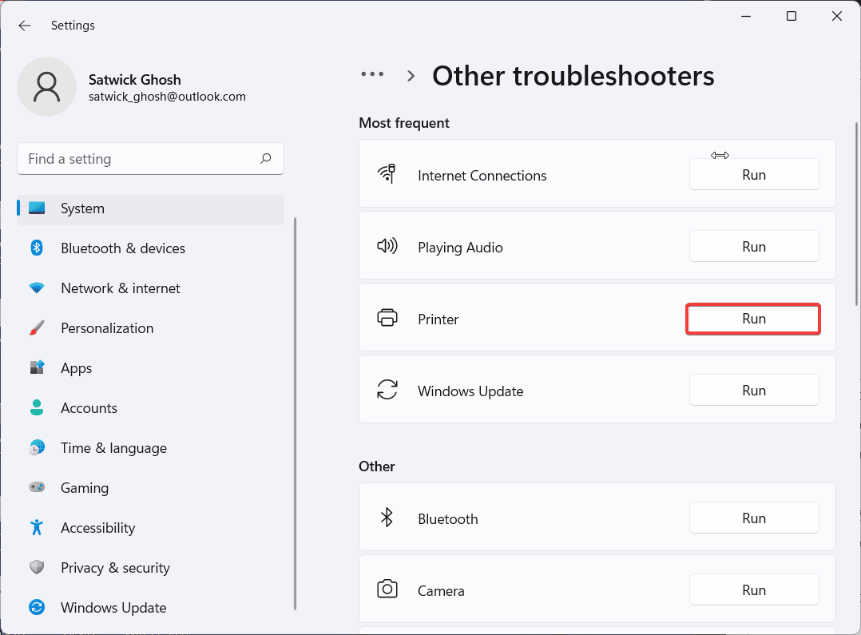The image size is (861, 635).
Task: Select the Privacy & security shield icon
Action: [37, 567]
